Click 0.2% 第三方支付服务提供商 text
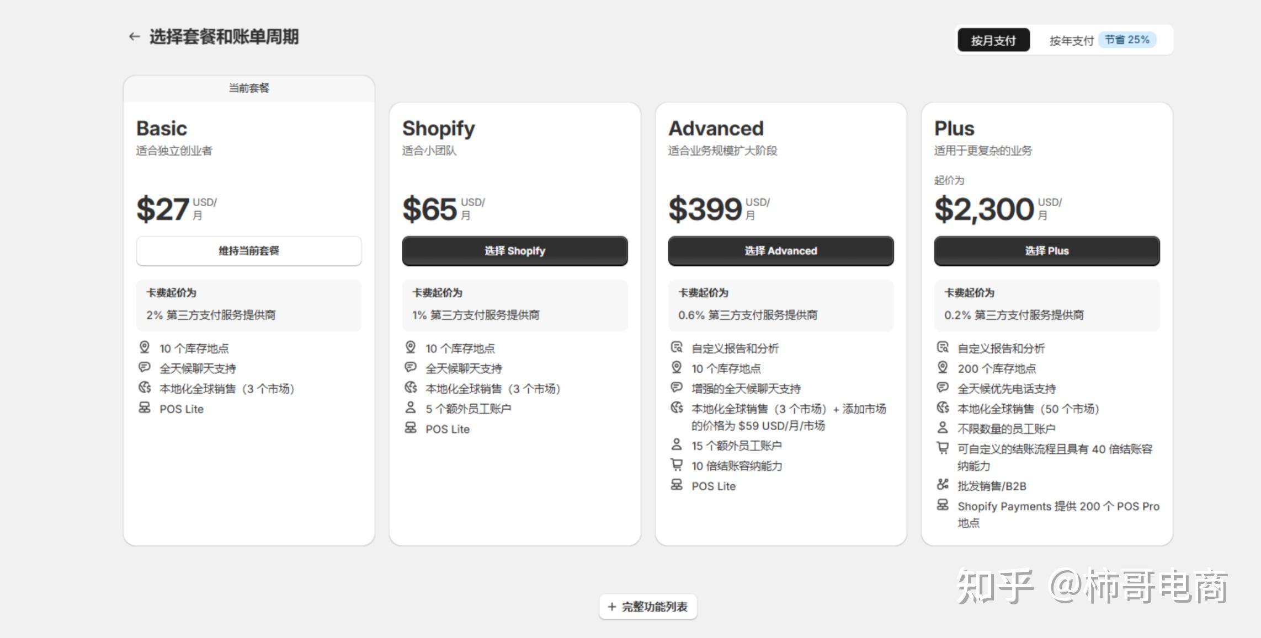The width and height of the screenshot is (1261, 638). (x=1014, y=315)
